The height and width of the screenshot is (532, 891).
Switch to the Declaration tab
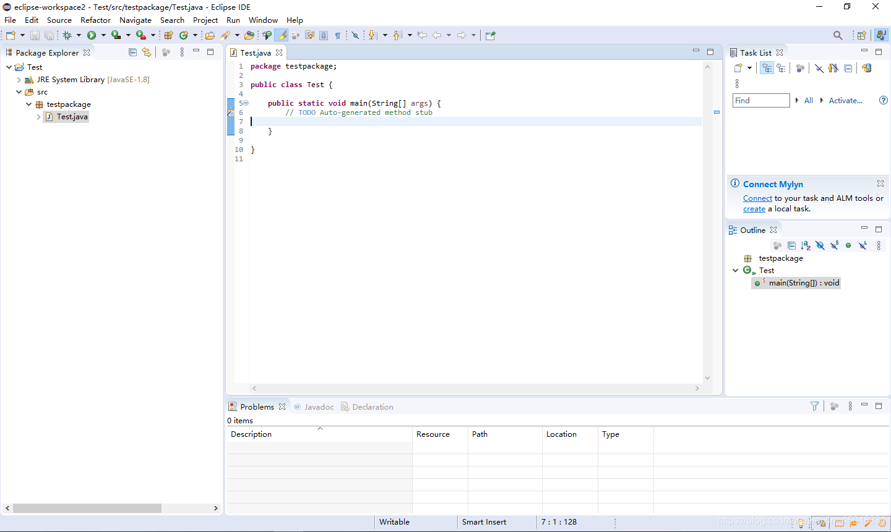[x=367, y=407]
